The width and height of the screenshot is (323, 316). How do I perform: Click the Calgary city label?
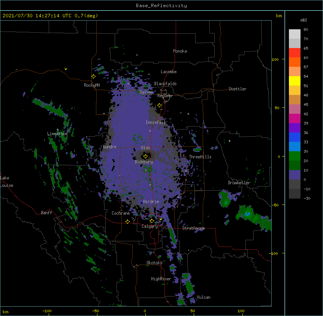tap(150, 226)
